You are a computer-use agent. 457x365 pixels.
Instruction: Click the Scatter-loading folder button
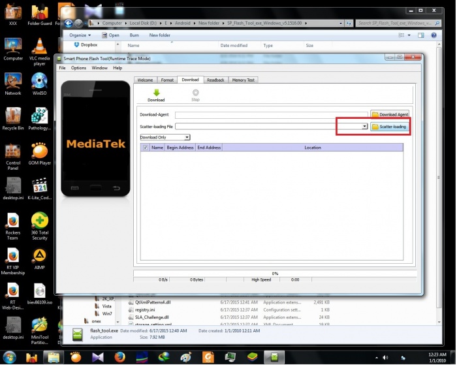tap(390, 127)
